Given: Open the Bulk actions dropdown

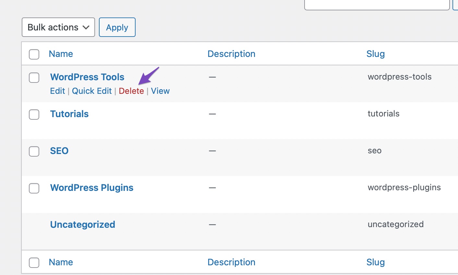Looking at the screenshot, I should pos(58,27).
